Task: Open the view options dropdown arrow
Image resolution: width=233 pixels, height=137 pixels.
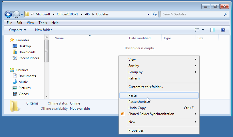Action: 203,30
